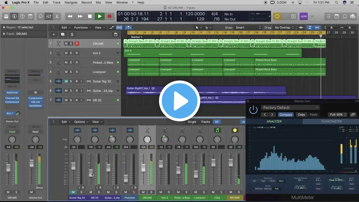Click the Copy button in MultiMeter

pyautogui.click(x=302, y=114)
